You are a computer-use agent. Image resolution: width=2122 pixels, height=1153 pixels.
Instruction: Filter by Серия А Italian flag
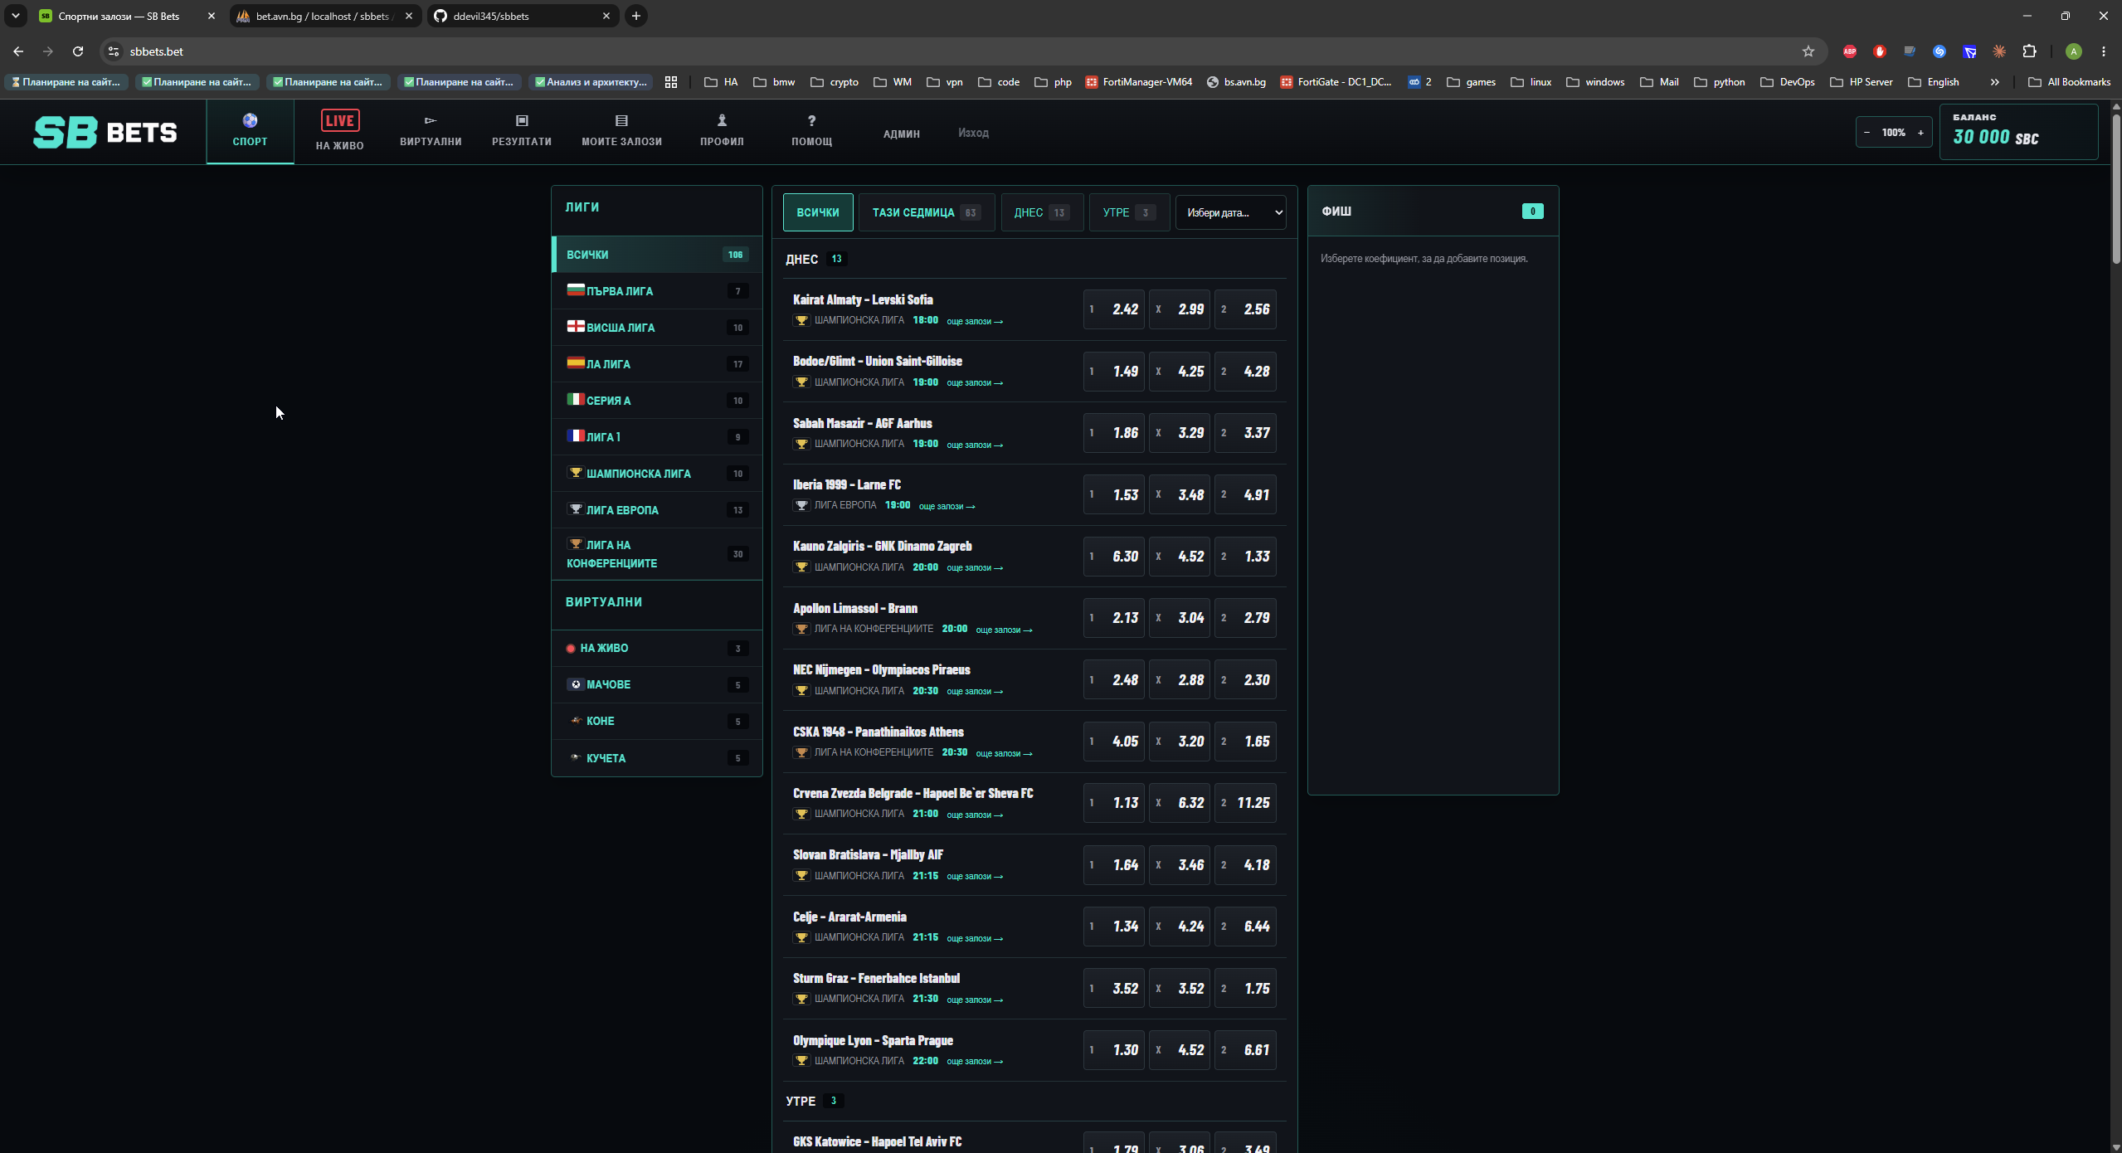tap(656, 401)
